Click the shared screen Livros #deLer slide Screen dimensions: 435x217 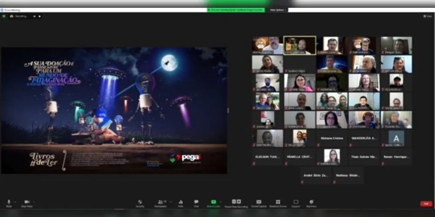tap(114, 110)
